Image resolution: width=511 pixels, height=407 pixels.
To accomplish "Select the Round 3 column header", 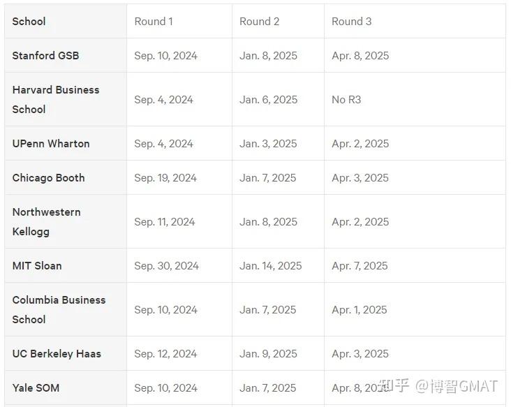I will point(352,22).
